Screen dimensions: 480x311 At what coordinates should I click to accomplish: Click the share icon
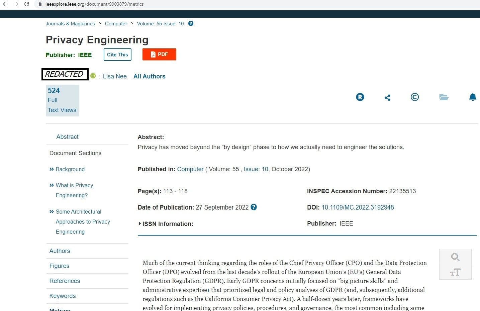click(387, 97)
